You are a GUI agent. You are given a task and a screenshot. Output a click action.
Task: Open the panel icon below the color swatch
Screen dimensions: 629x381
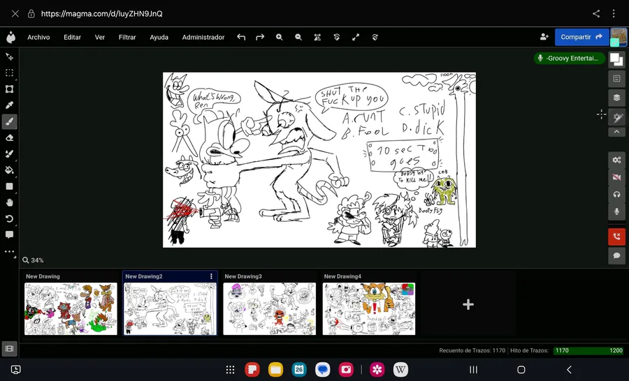coord(617,79)
